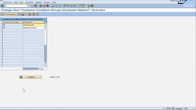The height and width of the screenshot is (110, 196).
Task: Open the Table View menu
Action: coord(7,2)
